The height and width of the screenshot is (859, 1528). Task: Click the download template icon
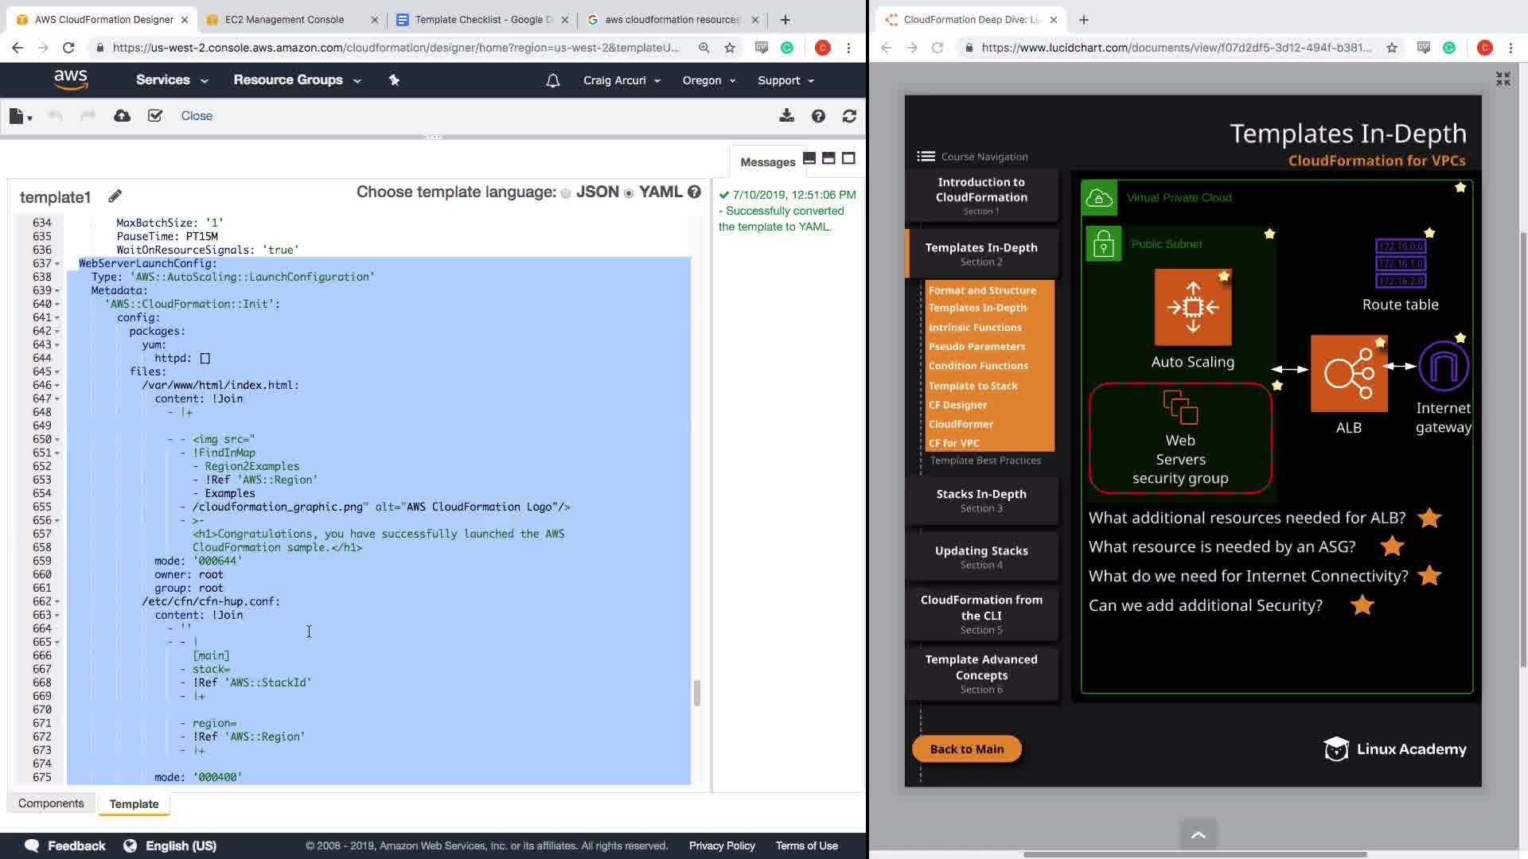click(x=786, y=116)
